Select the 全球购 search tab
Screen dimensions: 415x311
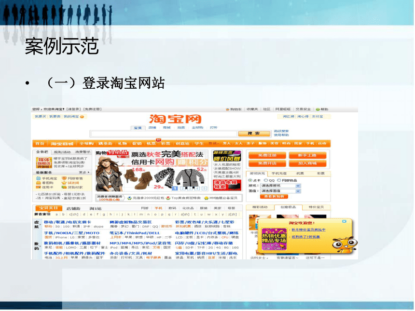point(197,128)
